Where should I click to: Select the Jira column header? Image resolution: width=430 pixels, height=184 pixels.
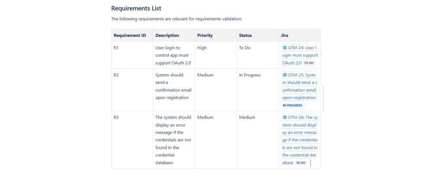coord(284,35)
